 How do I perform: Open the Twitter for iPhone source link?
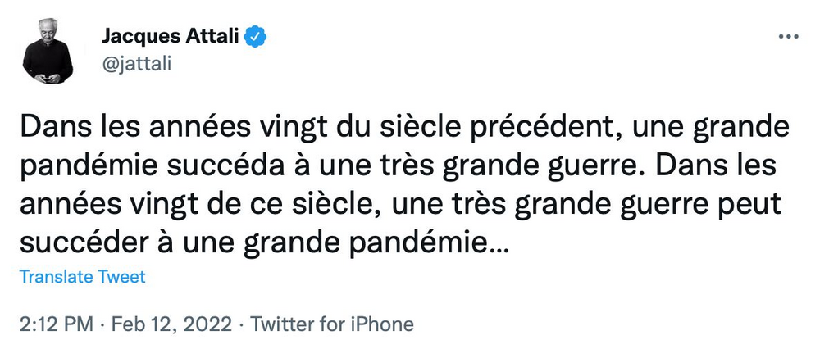(x=331, y=324)
